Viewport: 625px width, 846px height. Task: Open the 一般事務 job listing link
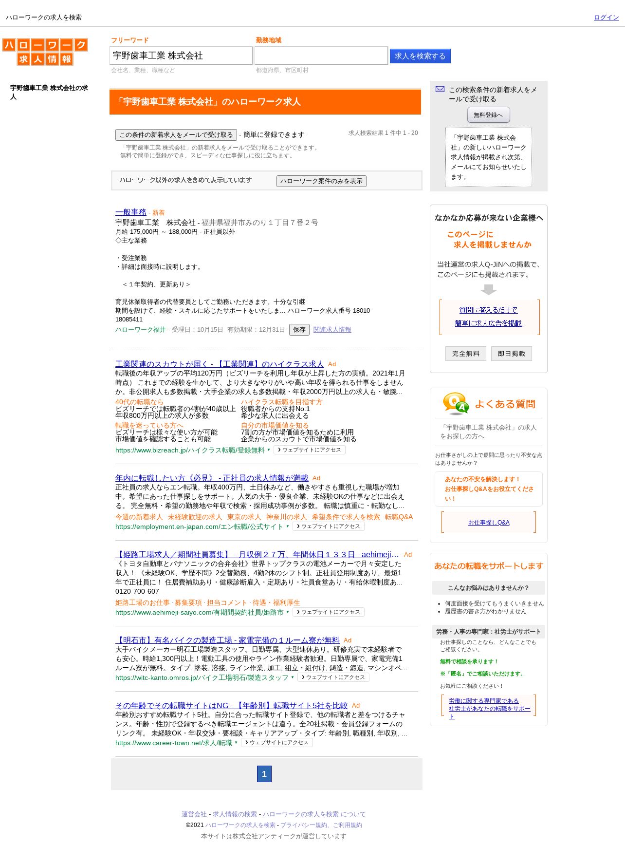(131, 212)
